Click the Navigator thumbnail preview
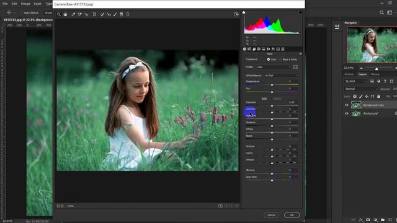The image size is (397, 223). pyautogui.click(x=372, y=45)
